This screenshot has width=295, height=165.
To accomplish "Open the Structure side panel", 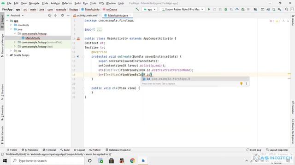I will [2, 92].
